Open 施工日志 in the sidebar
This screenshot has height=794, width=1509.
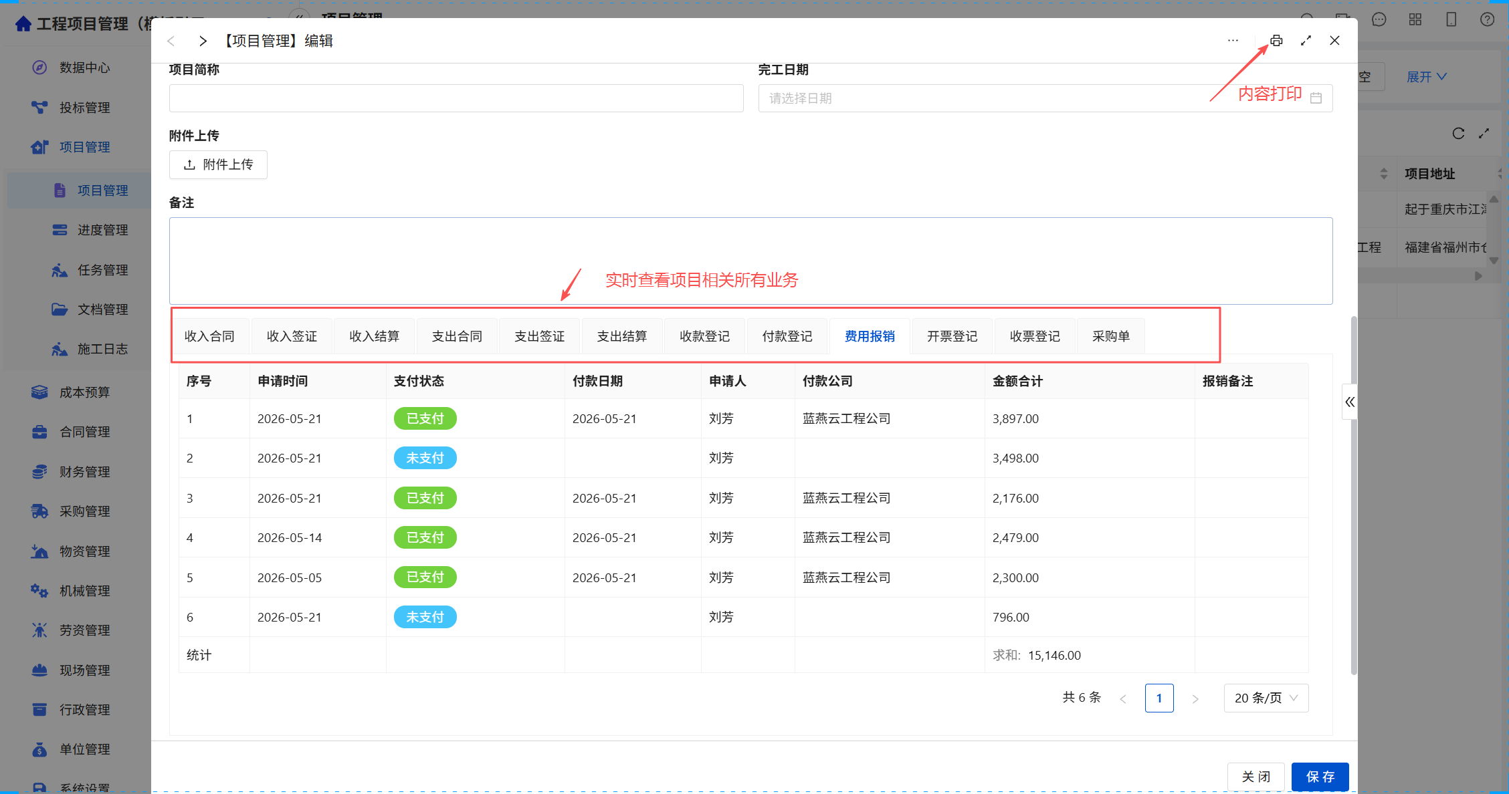click(102, 349)
